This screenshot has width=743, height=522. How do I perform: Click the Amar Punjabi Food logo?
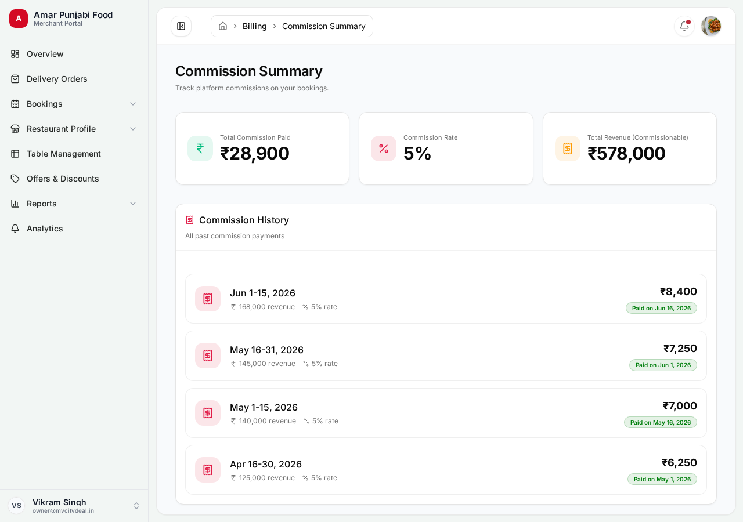19,19
